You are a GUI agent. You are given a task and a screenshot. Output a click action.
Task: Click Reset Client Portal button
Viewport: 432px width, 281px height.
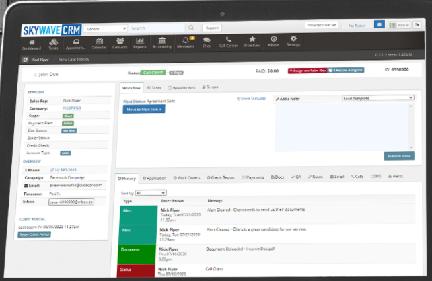[34, 235]
